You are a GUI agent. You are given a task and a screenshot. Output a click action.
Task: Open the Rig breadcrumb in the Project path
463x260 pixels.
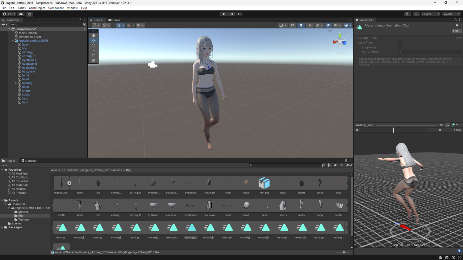click(128, 170)
